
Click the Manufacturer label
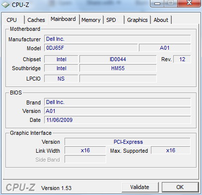24,39
